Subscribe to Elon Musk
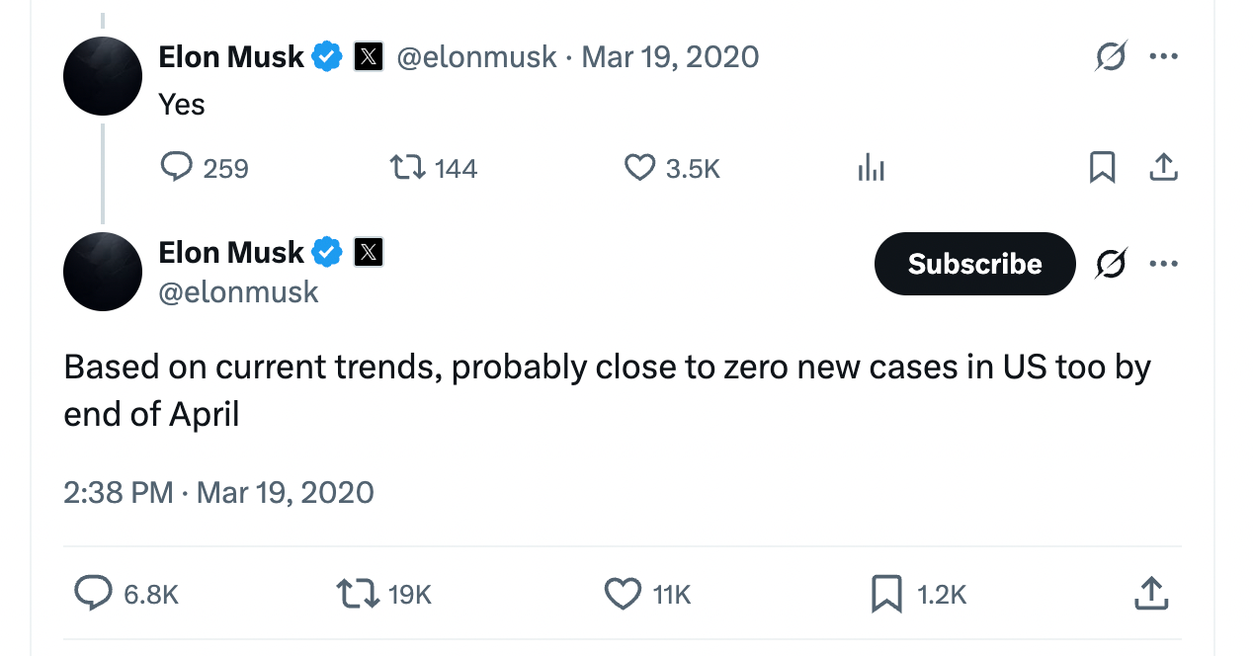Viewport: 1253px width, 656px height. coord(974,264)
